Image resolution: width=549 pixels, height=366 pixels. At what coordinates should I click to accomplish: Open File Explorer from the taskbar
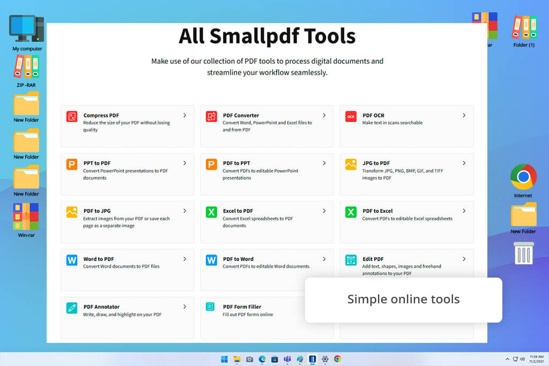tap(237, 359)
